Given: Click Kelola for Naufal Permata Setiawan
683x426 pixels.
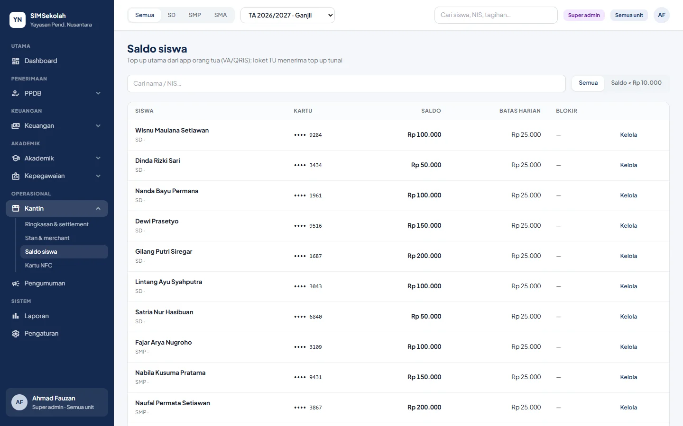Looking at the screenshot, I should click(628, 408).
